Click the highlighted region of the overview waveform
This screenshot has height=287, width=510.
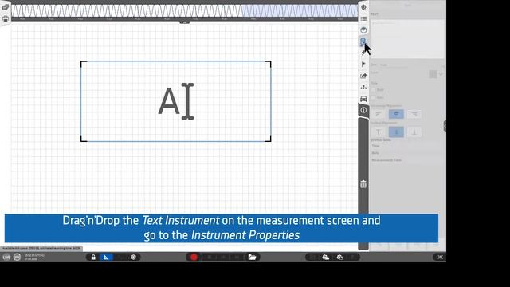(x=300, y=10)
